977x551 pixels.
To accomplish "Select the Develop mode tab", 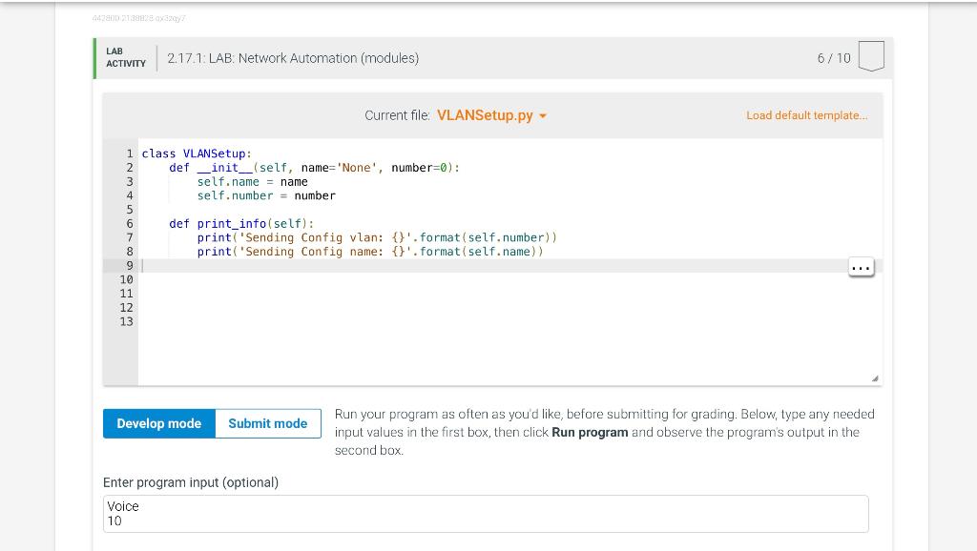I will coord(159,423).
